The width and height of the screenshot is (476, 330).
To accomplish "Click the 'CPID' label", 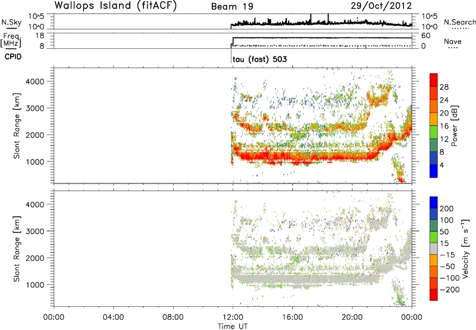I will pyautogui.click(x=13, y=57).
